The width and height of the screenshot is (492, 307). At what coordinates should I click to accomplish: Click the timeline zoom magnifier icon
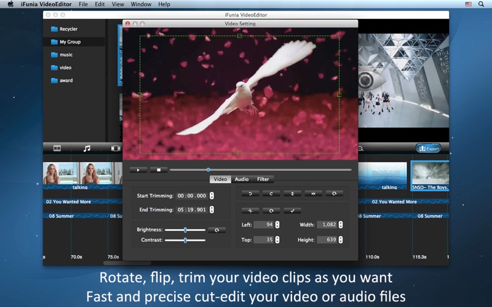pyautogui.click(x=361, y=149)
